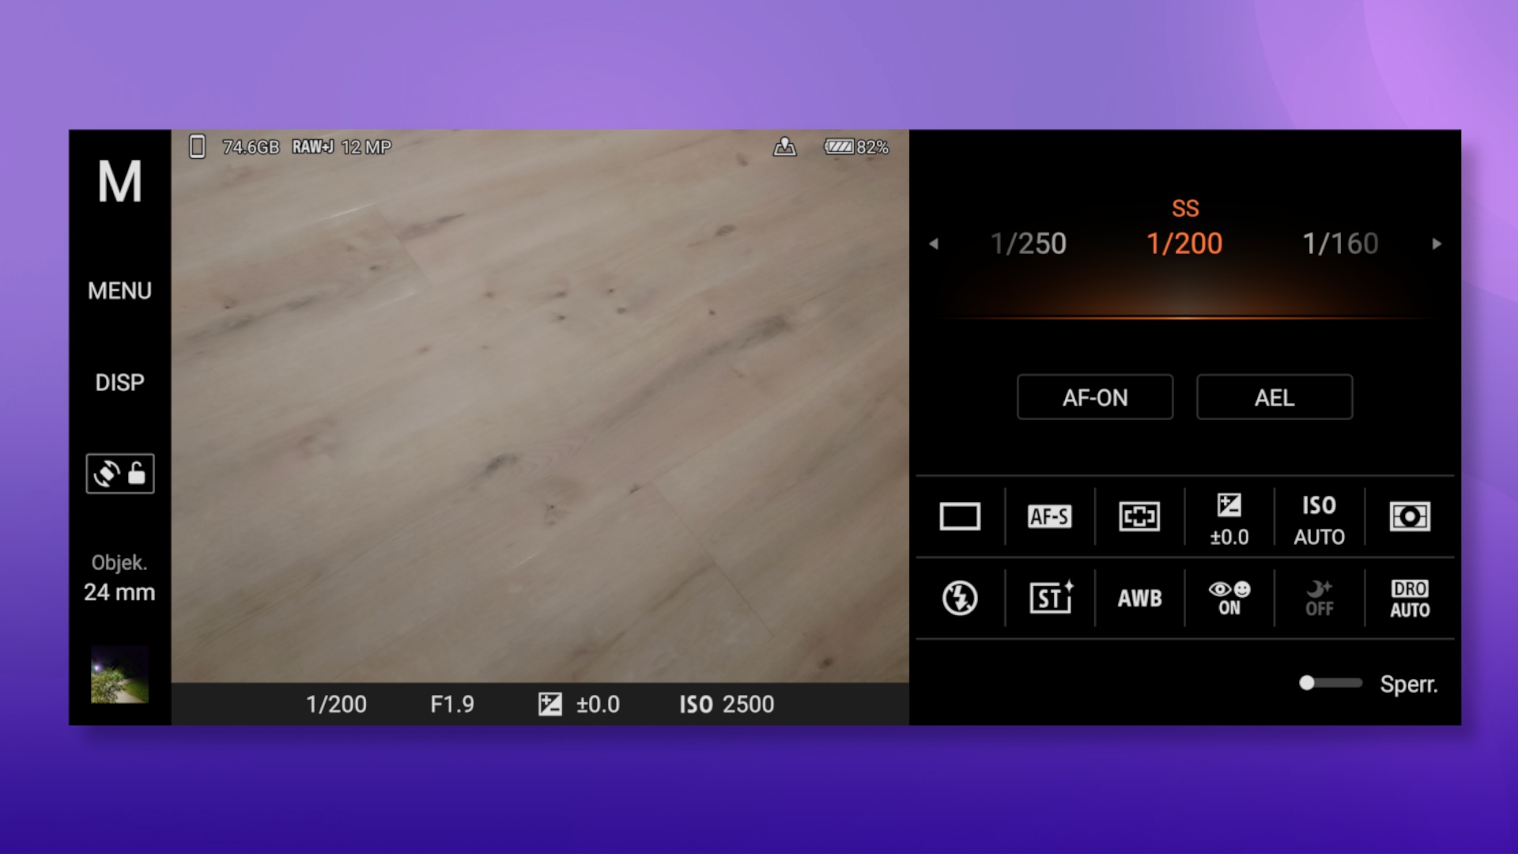This screenshot has width=1518, height=854.
Task: Open DRO AUTO dynamic range setting
Action: 1410,599
